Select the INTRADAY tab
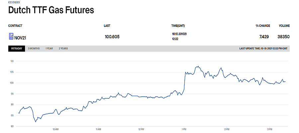Viewport: 299px width, 133px height. tap(17, 49)
